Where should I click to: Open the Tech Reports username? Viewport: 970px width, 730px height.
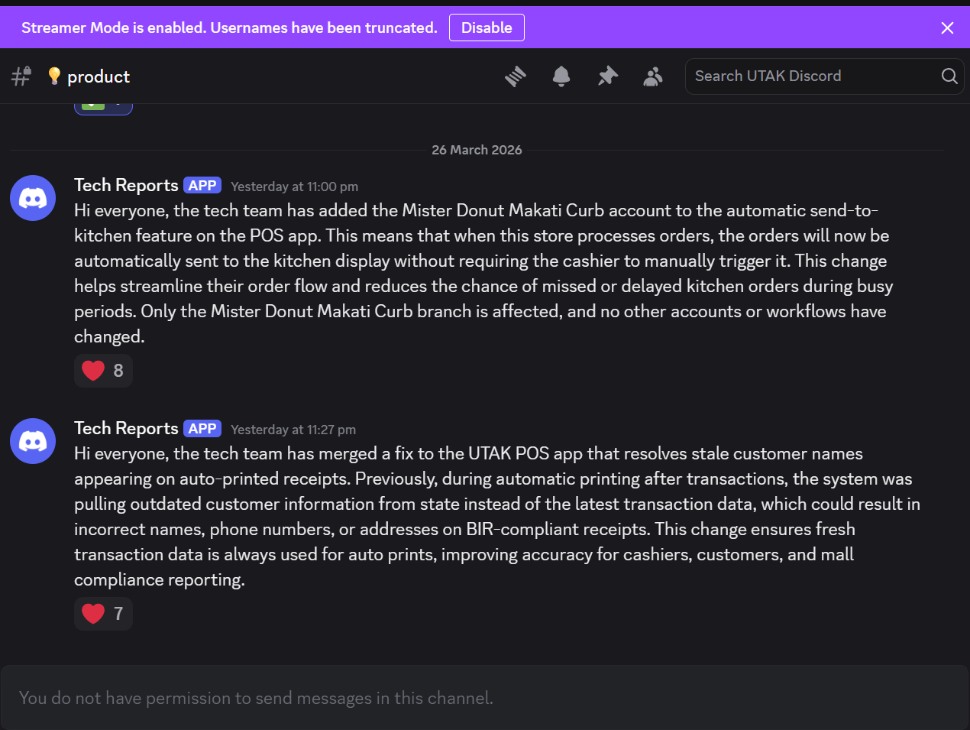click(x=125, y=185)
